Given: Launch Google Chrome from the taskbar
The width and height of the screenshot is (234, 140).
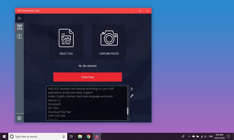Looking at the screenshot, I should [88, 136].
